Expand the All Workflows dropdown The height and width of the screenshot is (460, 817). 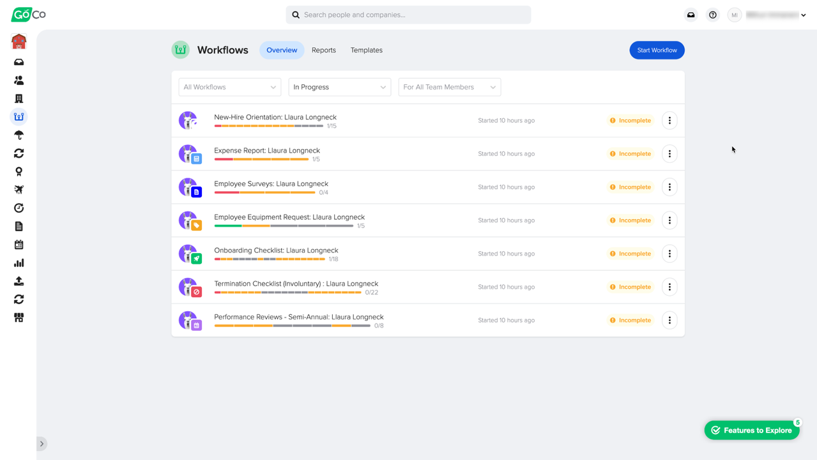click(x=229, y=87)
